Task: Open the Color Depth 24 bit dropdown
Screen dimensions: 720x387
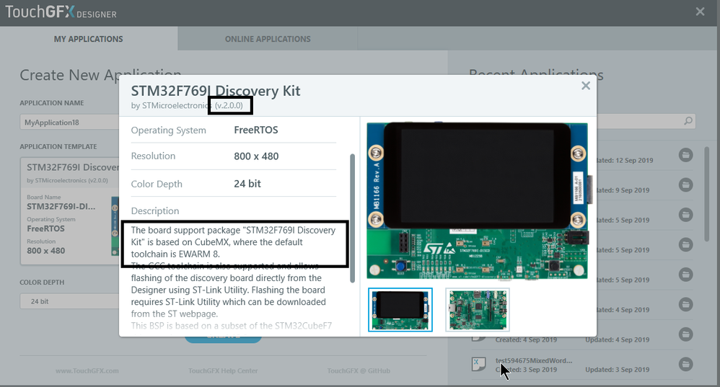Action: click(x=69, y=301)
